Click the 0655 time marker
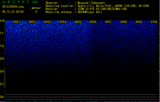 [x=78, y=22]
